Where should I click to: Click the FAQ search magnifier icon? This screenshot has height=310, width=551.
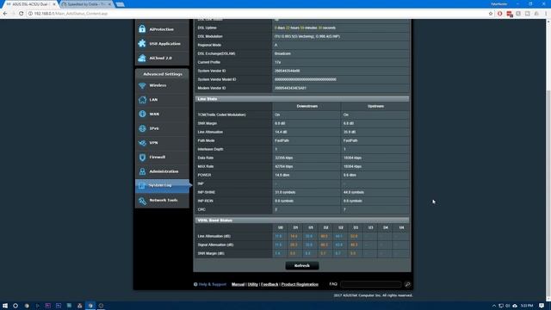[407, 284]
